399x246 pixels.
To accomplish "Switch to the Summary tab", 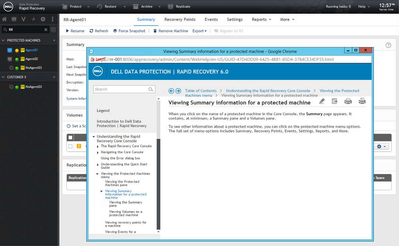I will (146, 20).
